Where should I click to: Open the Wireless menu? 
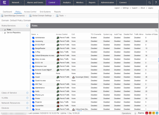pyautogui.click(x=80, y=3)
